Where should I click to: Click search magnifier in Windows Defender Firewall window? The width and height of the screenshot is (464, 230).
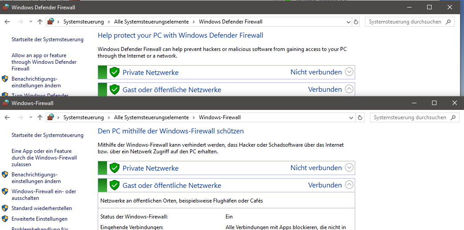pos(448,22)
